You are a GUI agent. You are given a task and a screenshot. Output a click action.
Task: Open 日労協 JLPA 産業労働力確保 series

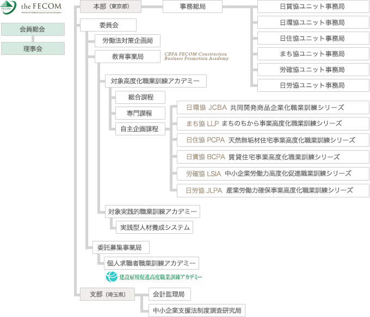(x=273, y=190)
